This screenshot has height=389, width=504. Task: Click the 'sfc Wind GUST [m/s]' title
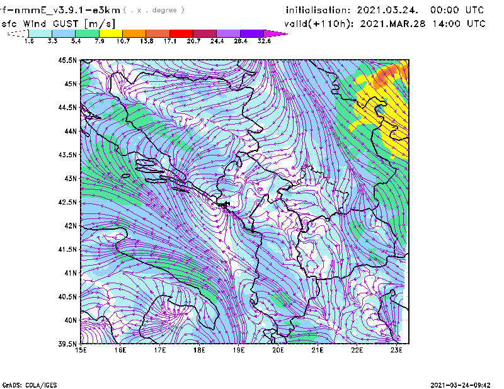58,24
